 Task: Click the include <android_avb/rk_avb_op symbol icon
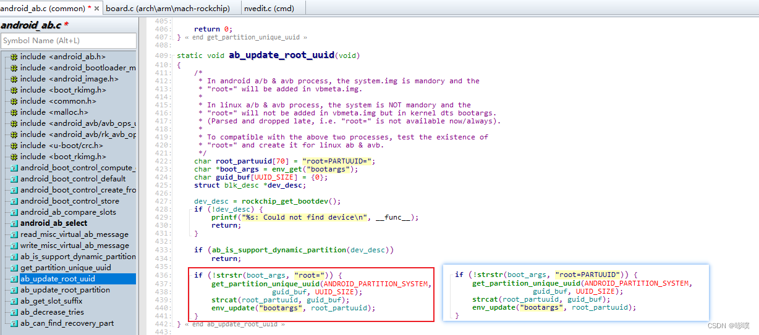click(14, 134)
